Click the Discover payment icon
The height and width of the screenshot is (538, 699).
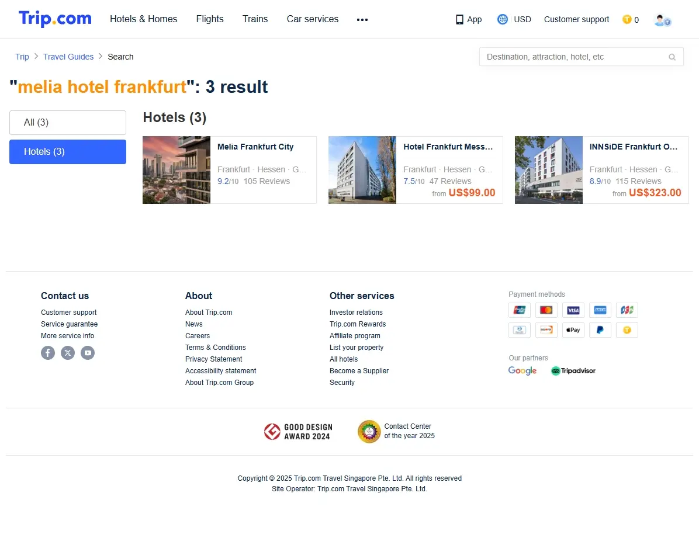coord(546,330)
